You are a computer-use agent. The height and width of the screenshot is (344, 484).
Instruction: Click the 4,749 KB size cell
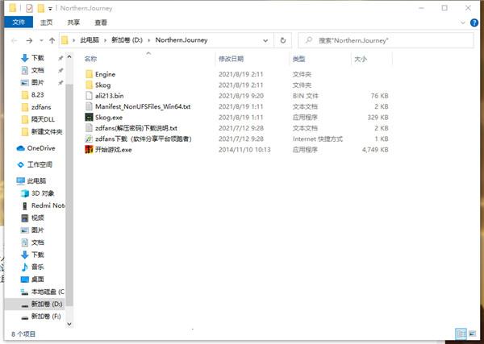(x=375, y=150)
